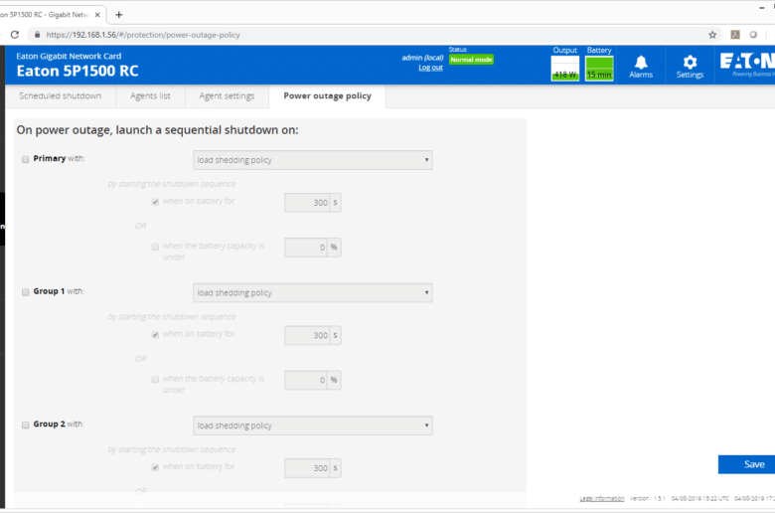
Task: Select the Power outage policy tab
Action: pos(327,96)
